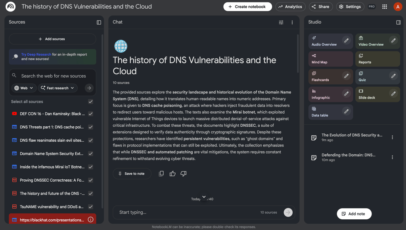Create a Mind Map

331,59
